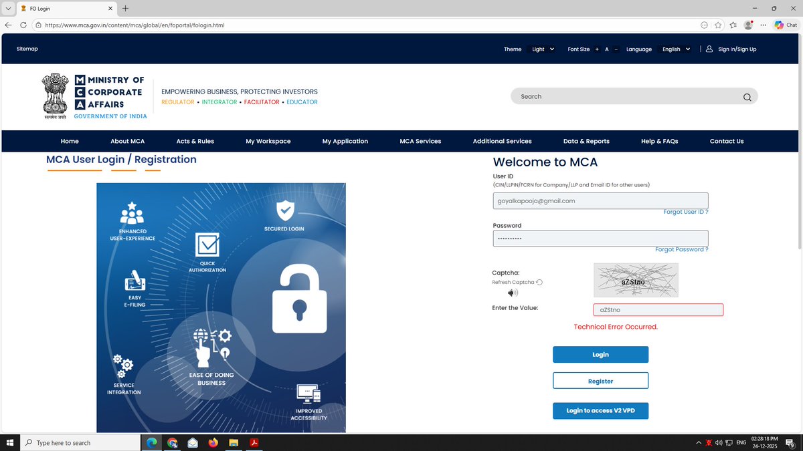Image resolution: width=803 pixels, height=451 pixels.
Task: Click the browser address bar URL
Action: tap(135, 25)
